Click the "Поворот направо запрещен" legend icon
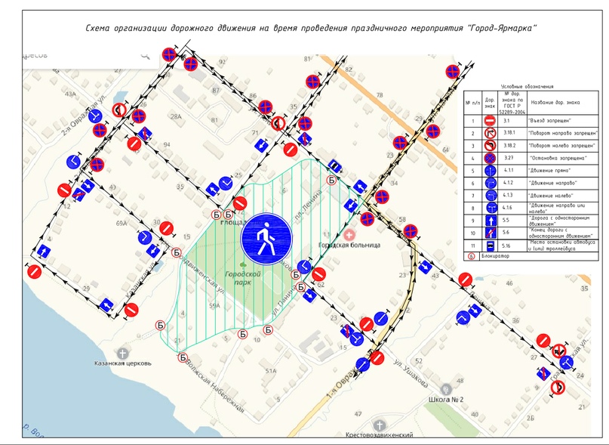This screenshot has height=445, width=609. click(x=489, y=132)
